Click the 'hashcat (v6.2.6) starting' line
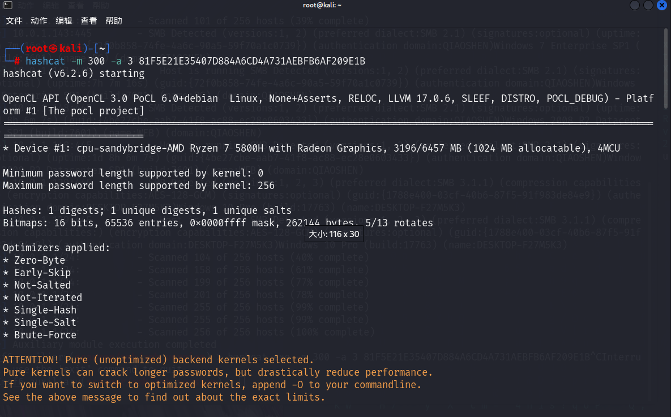This screenshot has height=417, width=671. (74, 74)
